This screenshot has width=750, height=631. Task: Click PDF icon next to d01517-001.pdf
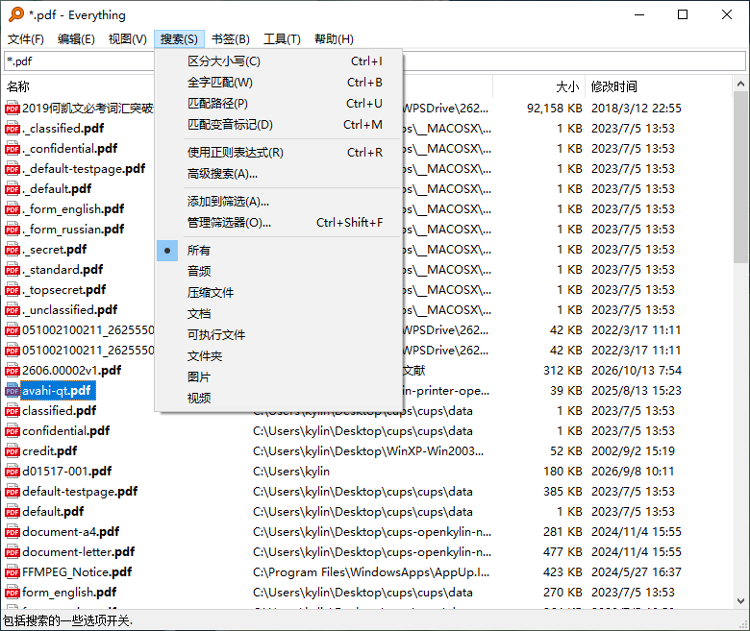[12, 472]
